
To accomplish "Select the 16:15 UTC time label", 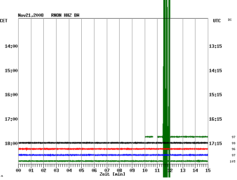I will [x=215, y=119].
